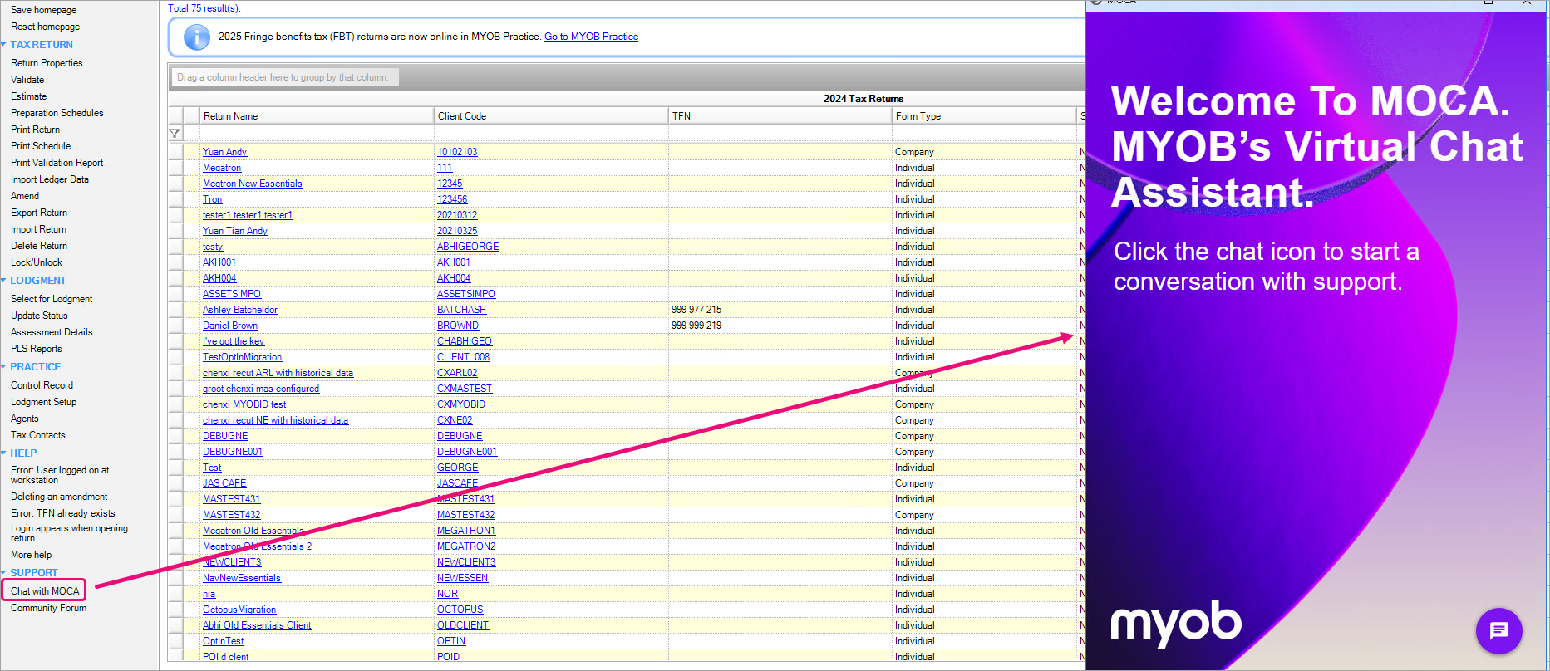Collapse the TAX RETURN sidebar section
Image resolution: width=1550 pixels, height=671 pixels.
click(x=4, y=45)
